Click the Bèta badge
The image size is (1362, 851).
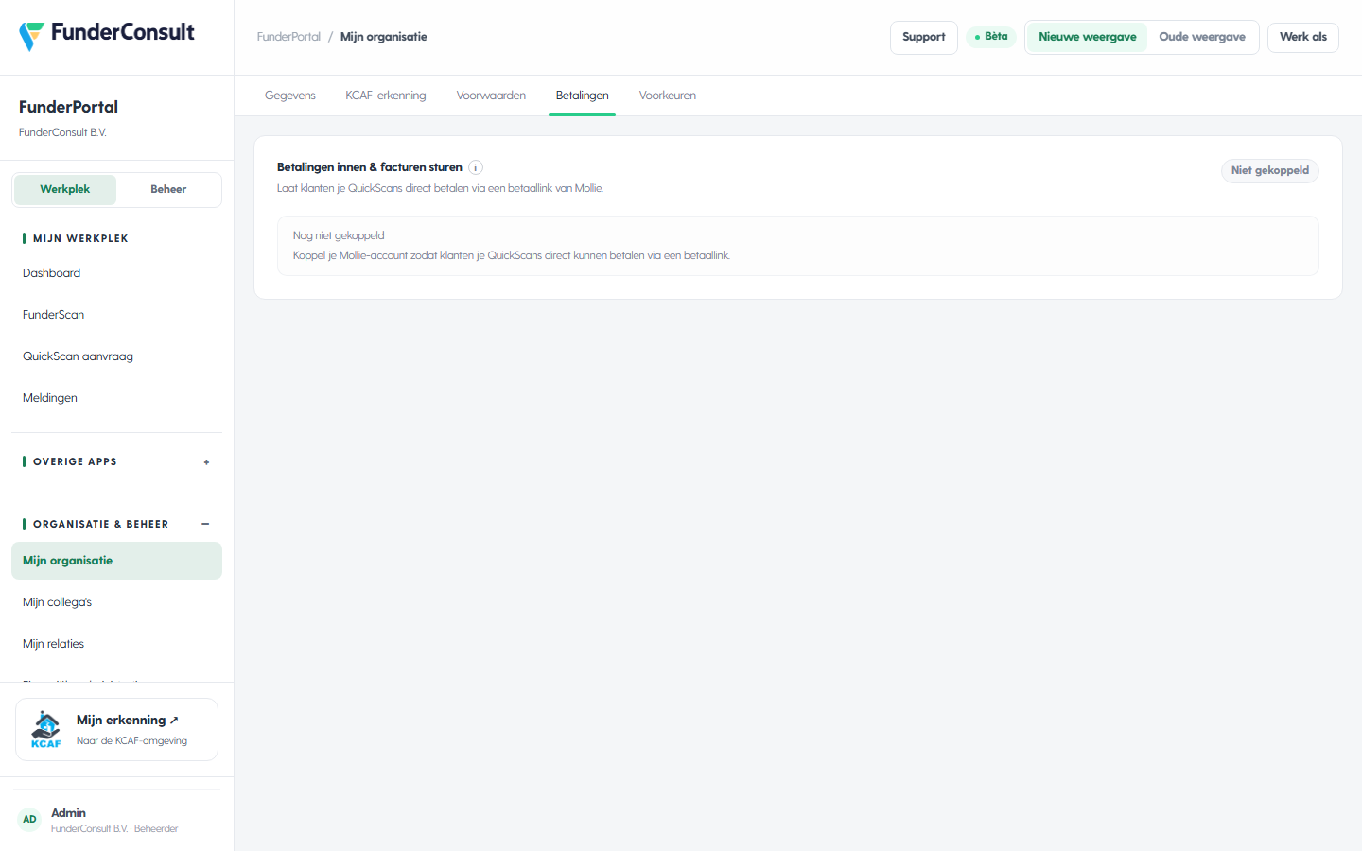click(991, 37)
